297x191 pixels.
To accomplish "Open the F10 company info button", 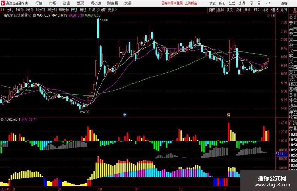I will click(x=257, y=10).
